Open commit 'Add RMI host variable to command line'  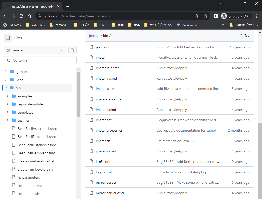pyautogui.click(x=188, y=89)
